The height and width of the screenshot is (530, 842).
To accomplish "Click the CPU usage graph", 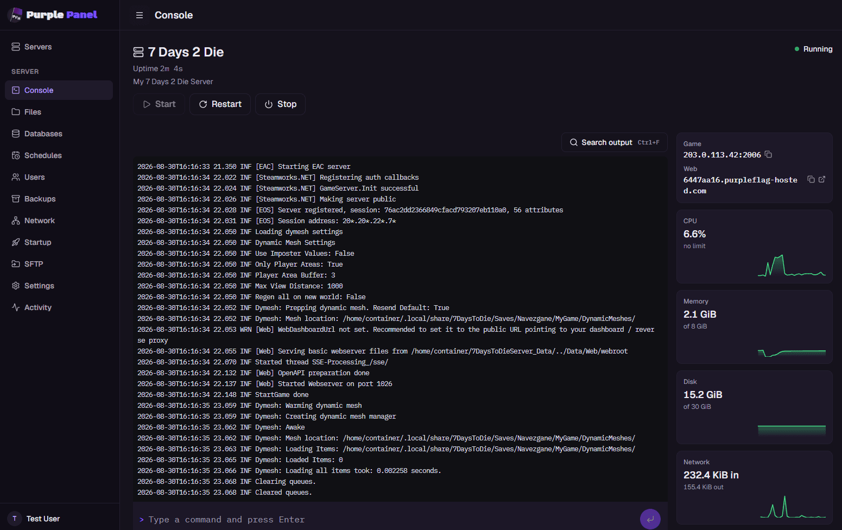I will (792, 266).
